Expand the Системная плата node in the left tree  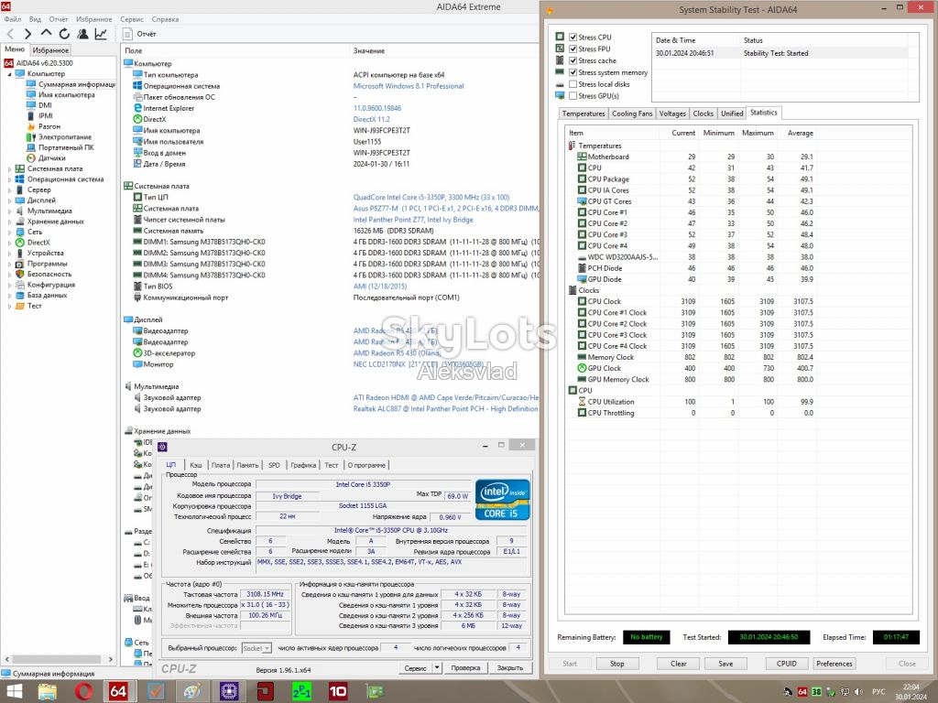click(9, 169)
